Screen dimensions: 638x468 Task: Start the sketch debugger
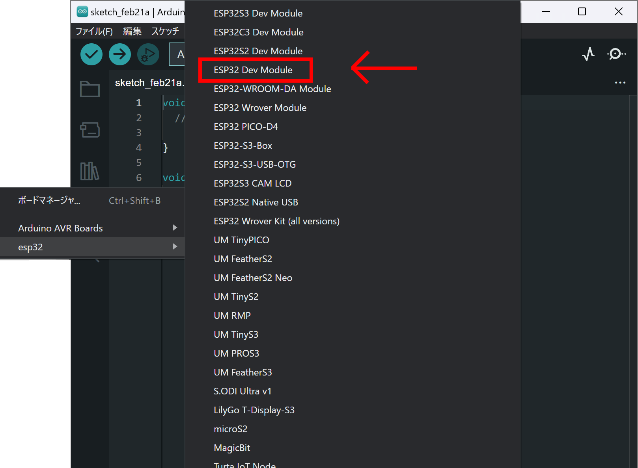click(148, 54)
